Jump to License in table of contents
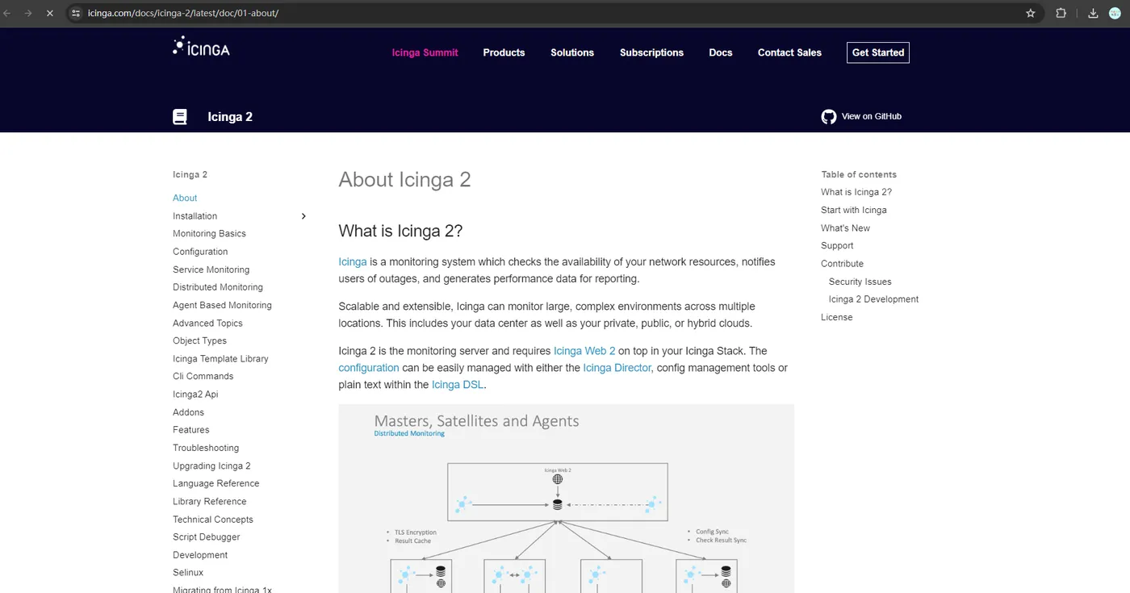The width and height of the screenshot is (1130, 593). tap(836, 317)
